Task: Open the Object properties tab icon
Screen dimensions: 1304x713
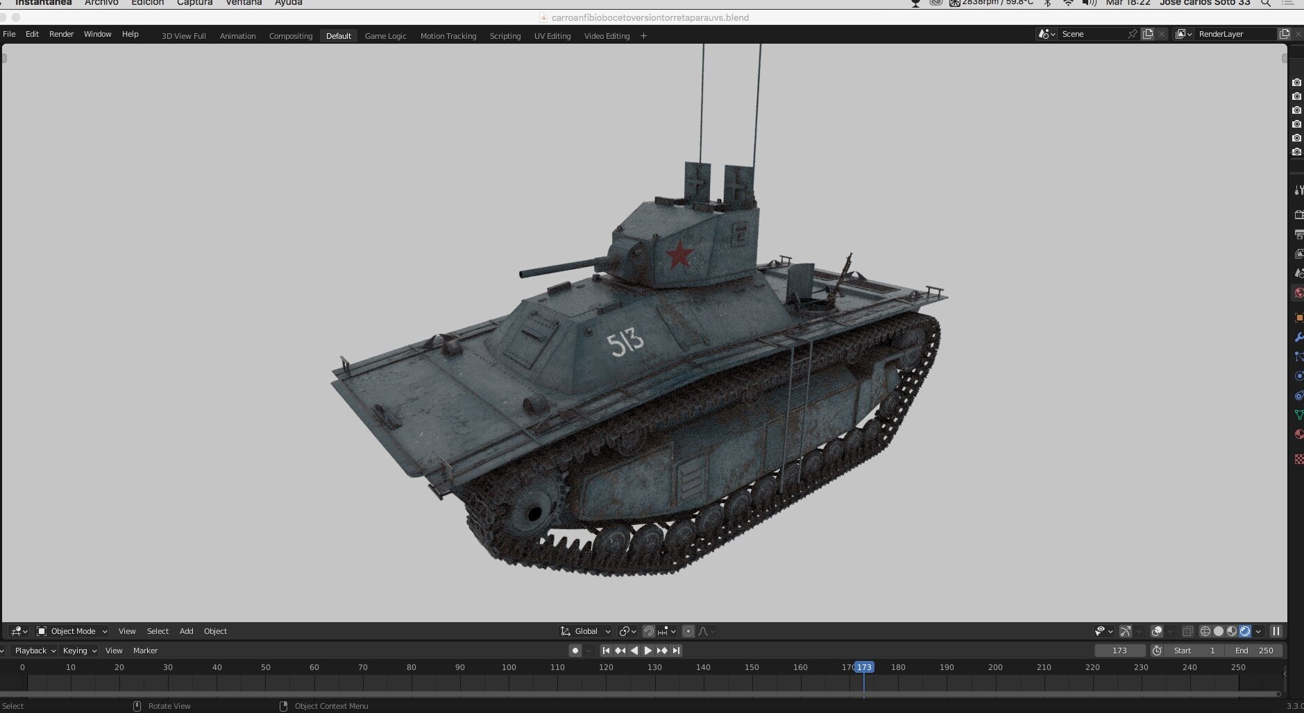Action: tap(1298, 318)
